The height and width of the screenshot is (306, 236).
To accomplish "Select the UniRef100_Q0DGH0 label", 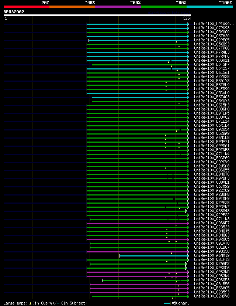I will (x=212, y=109).
